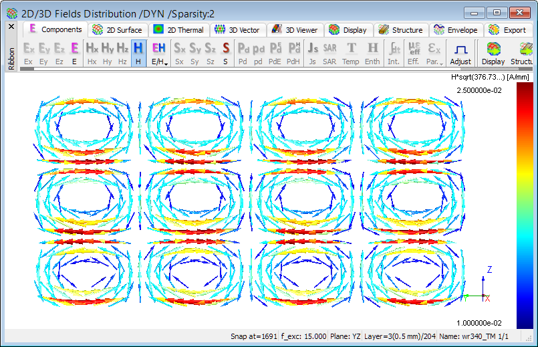Click the Hx field component icon

coord(92,52)
